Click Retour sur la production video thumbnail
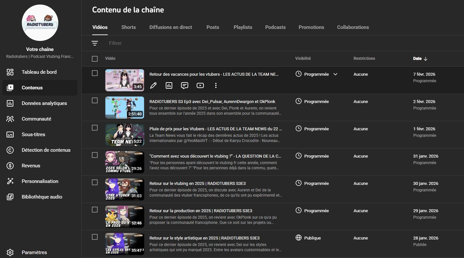464x258 pixels. 124,216
